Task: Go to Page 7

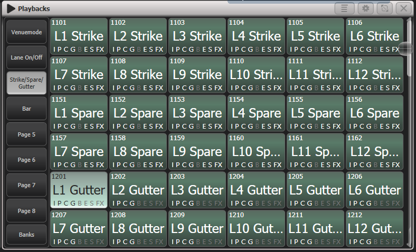Action: [26, 185]
